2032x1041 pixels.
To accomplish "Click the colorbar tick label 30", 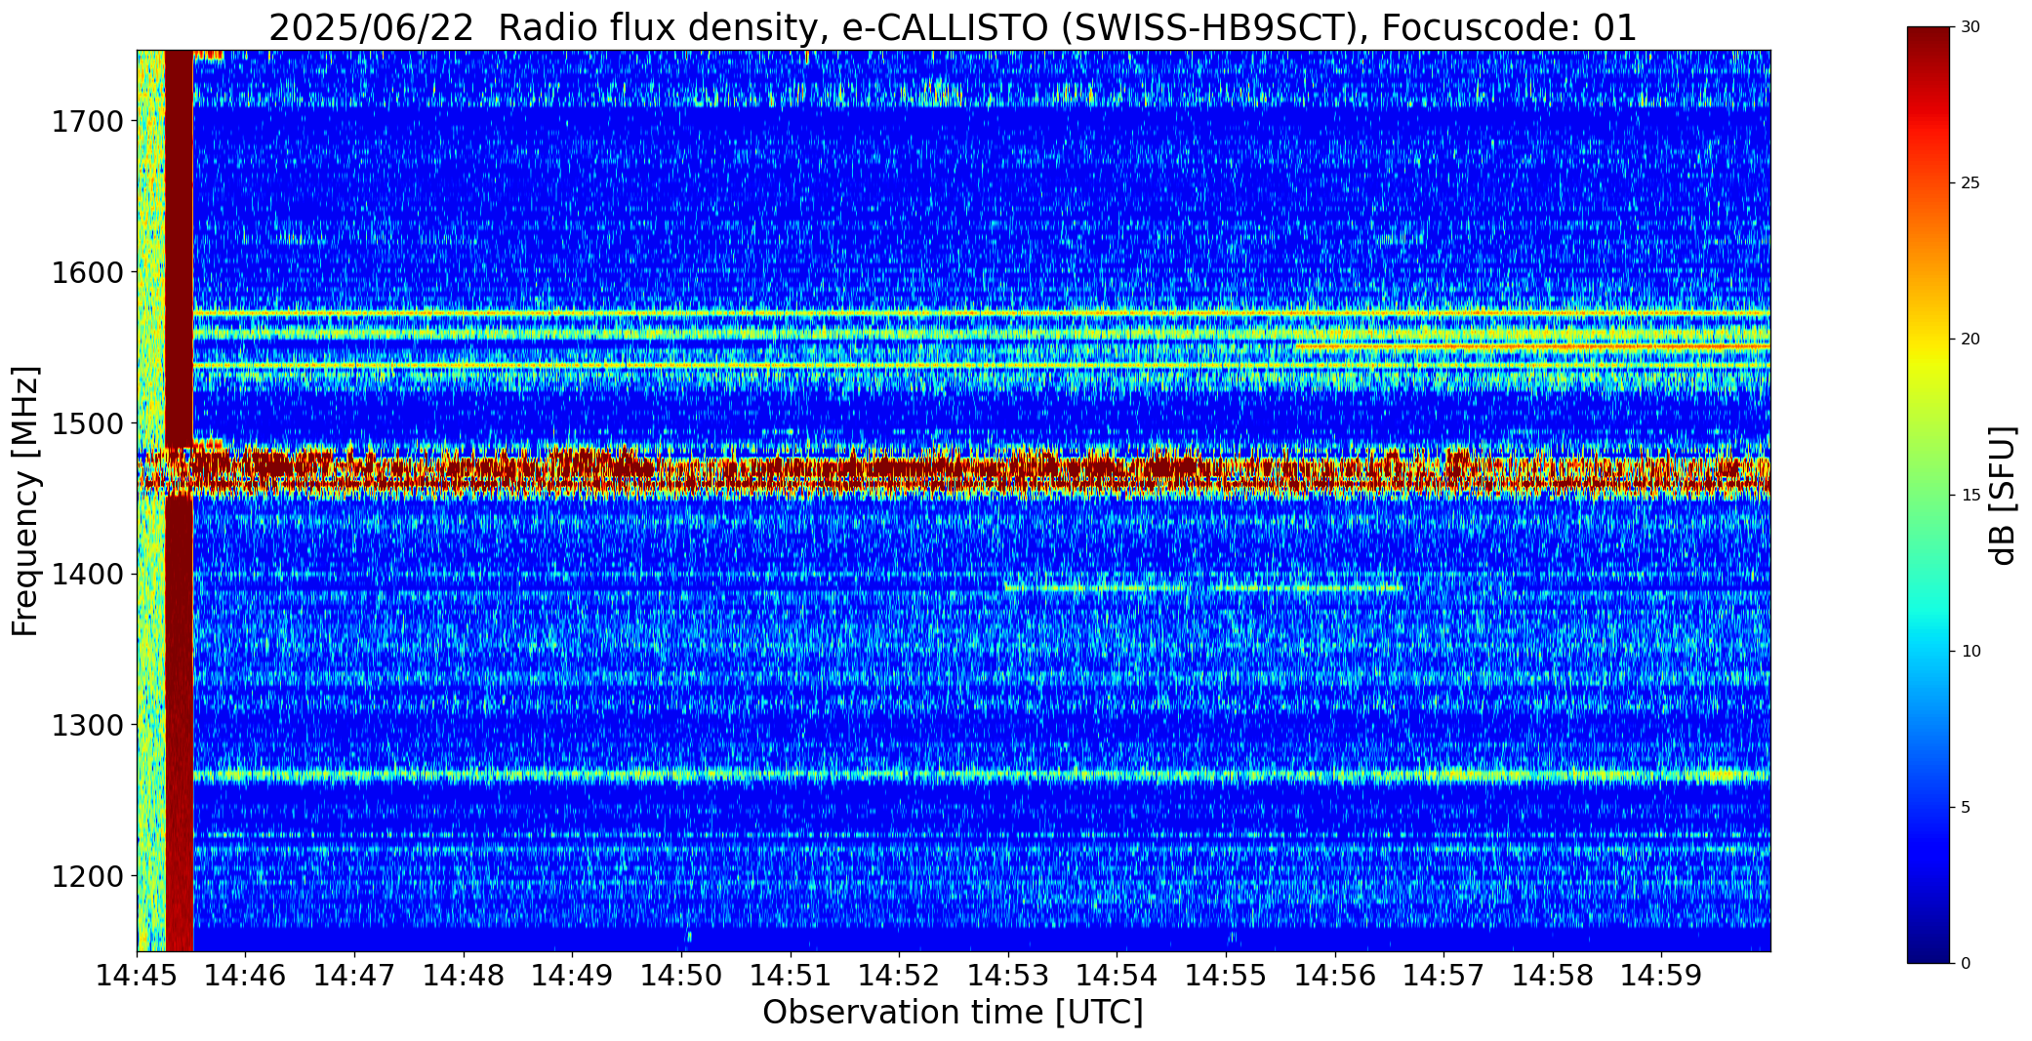I will (x=1971, y=27).
